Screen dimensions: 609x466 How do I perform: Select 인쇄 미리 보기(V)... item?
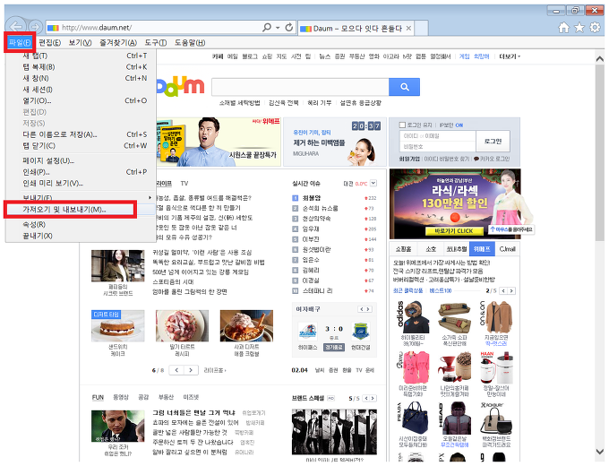tap(81, 183)
